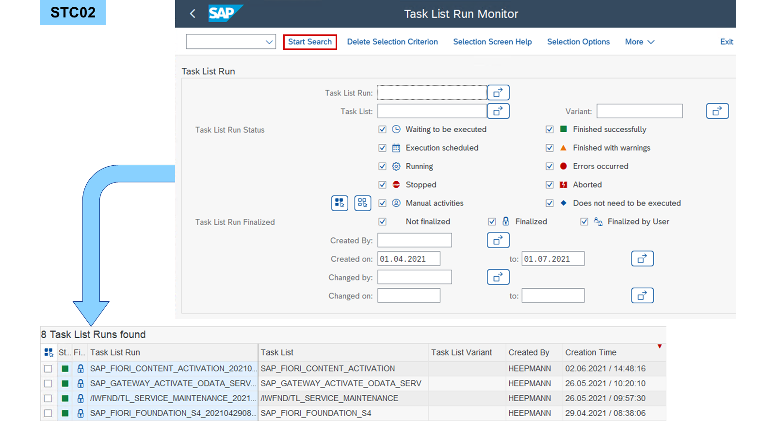This screenshot has height=421, width=776.
Task: Toggle Finalized by User checkbox
Action: pyautogui.click(x=584, y=221)
